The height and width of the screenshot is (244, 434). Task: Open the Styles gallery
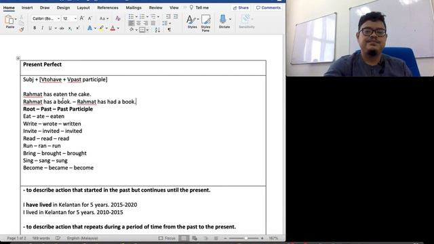click(x=192, y=22)
